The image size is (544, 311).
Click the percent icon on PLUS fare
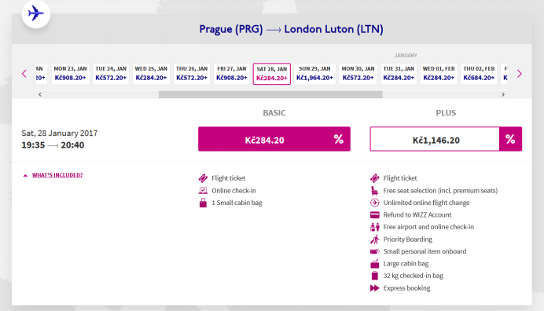click(510, 139)
